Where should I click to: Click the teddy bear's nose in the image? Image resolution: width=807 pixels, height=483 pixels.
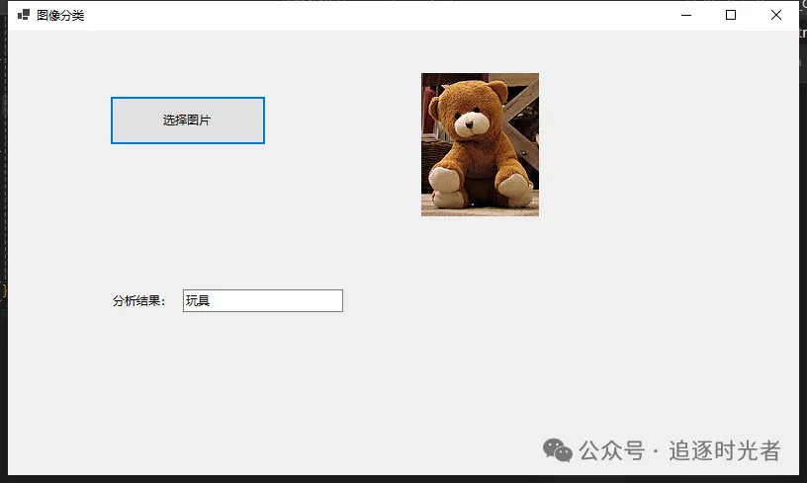[x=467, y=124]
